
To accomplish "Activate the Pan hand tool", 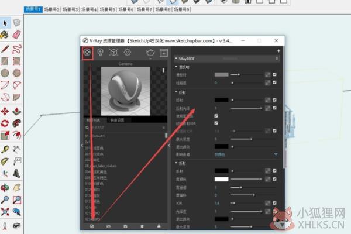I will 17,188.
